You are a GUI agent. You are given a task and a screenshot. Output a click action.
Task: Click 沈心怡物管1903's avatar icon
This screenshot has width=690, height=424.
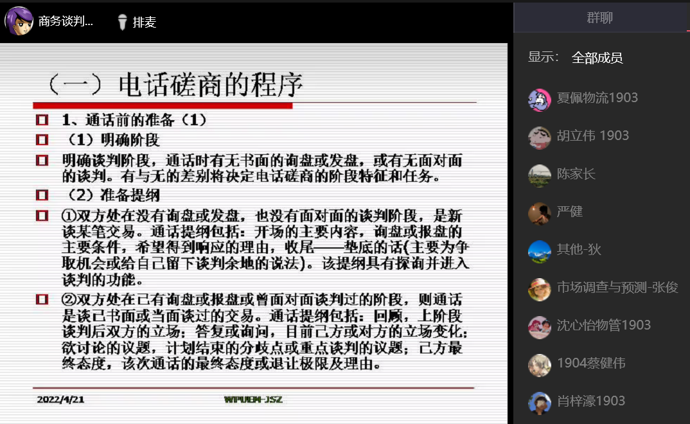(539, 327)
